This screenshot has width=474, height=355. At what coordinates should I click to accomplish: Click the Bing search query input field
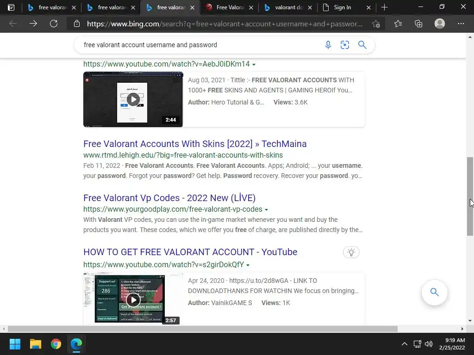click(200, 45)
